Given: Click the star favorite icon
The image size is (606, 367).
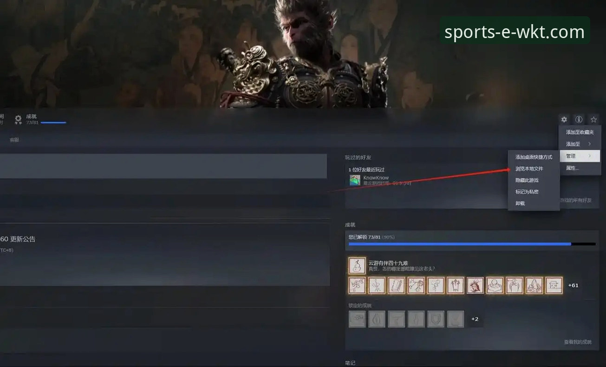Looking at the screenshot, I should click(593, 120).
